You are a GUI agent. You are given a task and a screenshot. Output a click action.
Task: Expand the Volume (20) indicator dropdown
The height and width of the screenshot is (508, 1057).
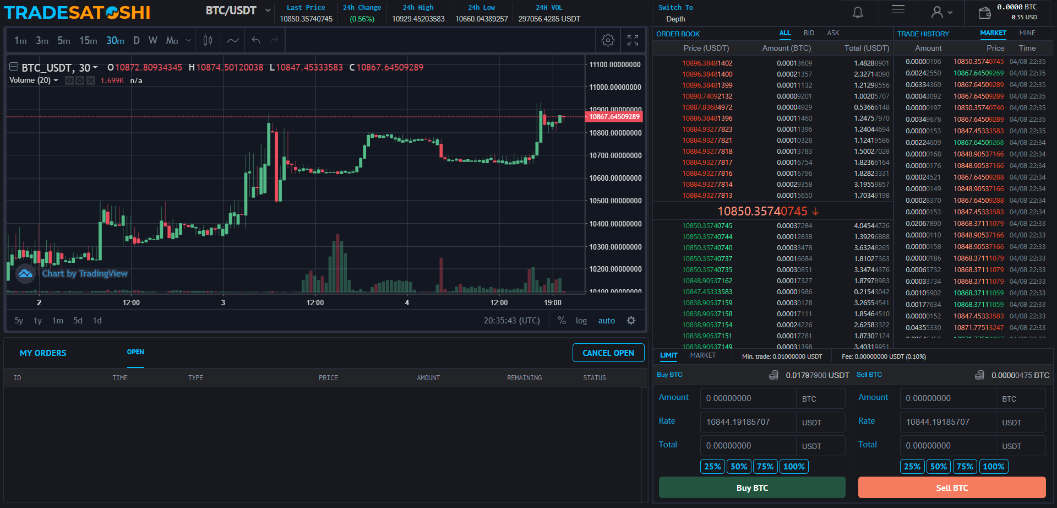click(56, 80)
